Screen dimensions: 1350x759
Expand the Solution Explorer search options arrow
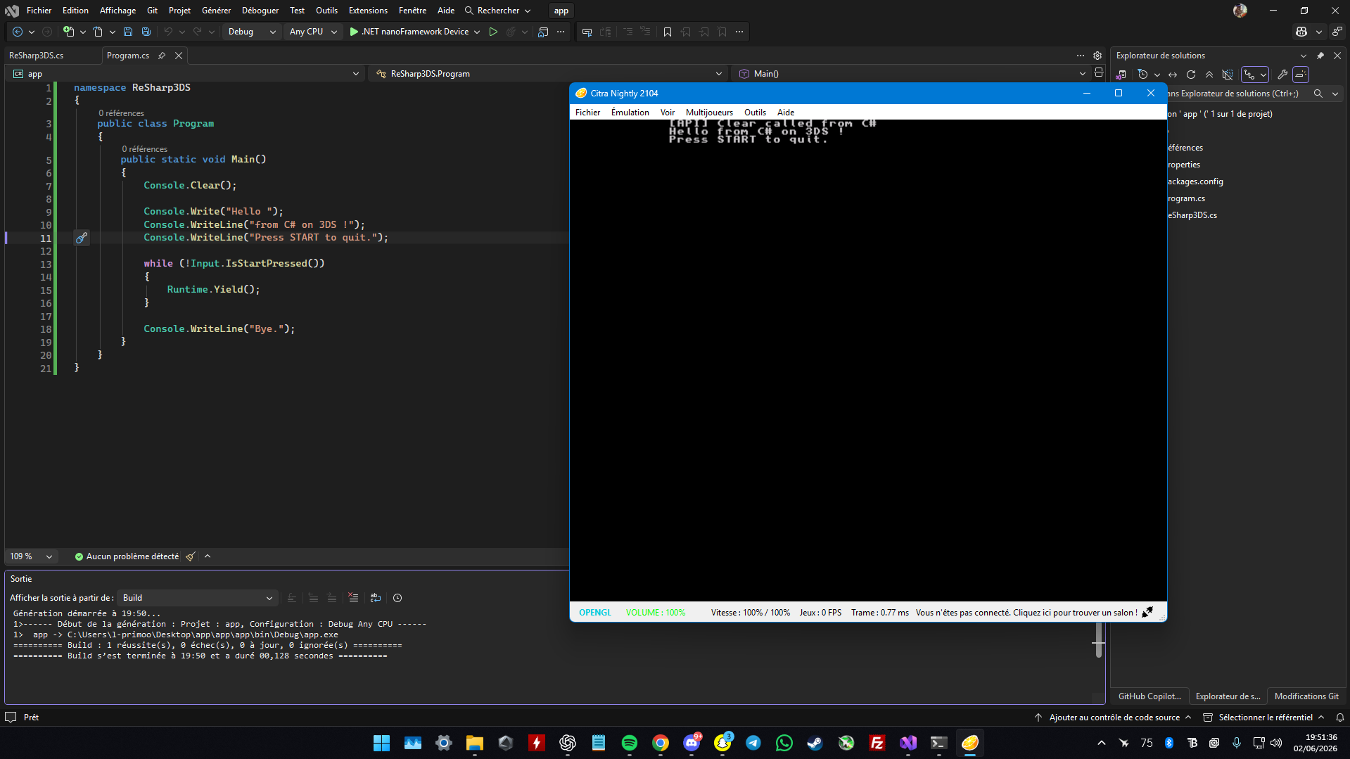(1335, 94)
